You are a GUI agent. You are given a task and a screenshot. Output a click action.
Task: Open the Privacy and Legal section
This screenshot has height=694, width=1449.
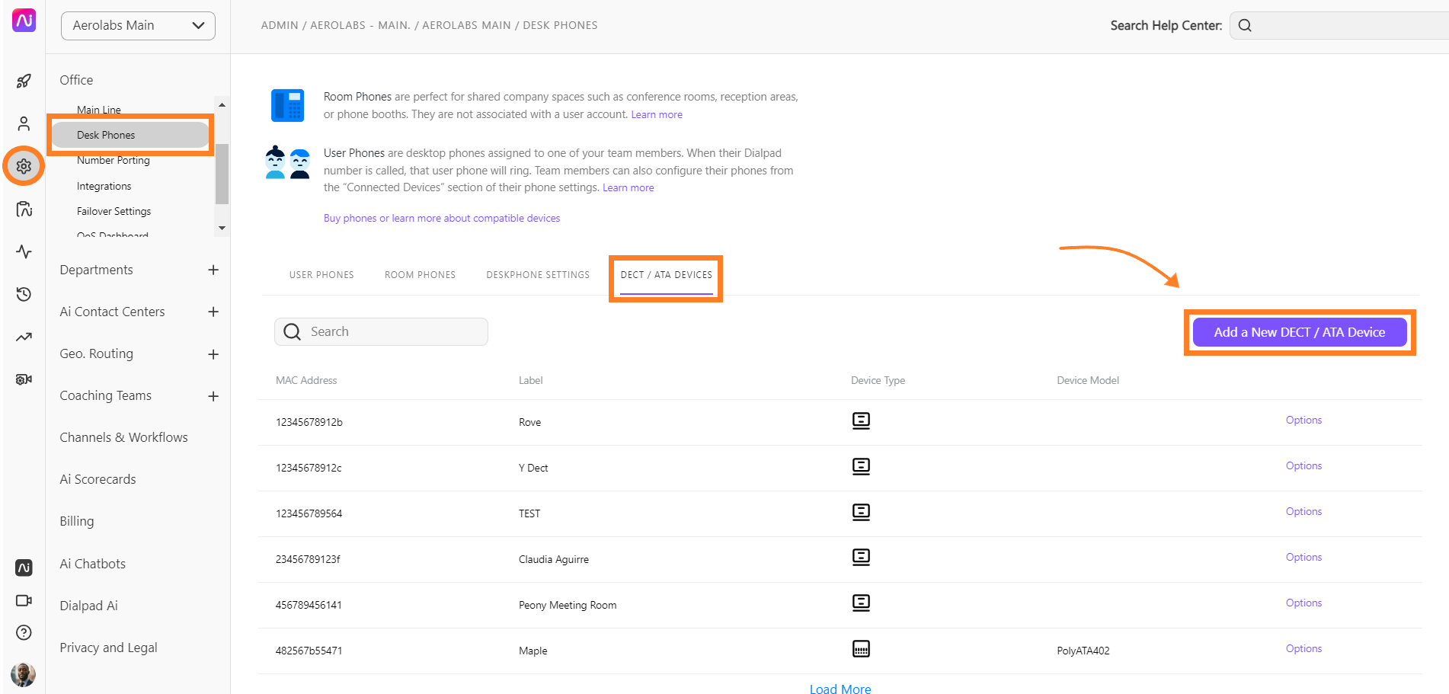point(108,648)
